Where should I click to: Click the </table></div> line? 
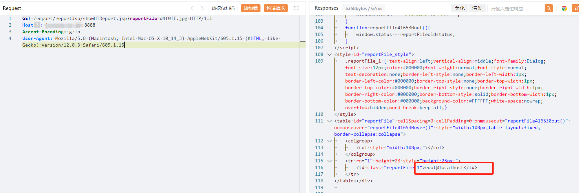click(x=354, y=181)
